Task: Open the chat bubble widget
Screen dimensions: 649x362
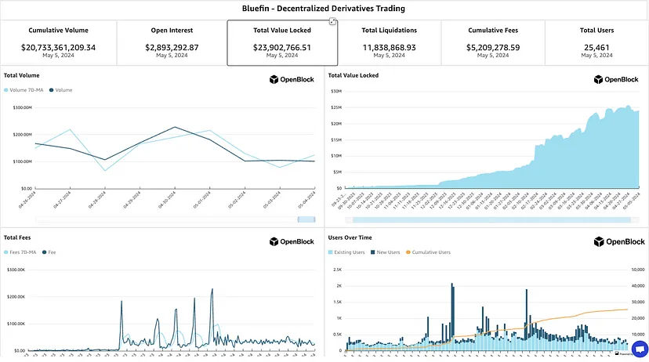Action: (x=639, y=348)
